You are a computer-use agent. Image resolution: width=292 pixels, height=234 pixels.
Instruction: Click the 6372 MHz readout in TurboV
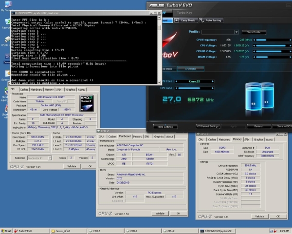(x=201, y=99)
